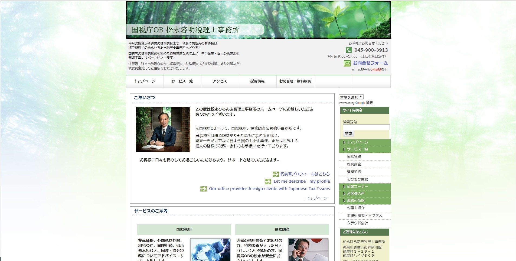Expand the 情報コーナー sidebar section
This screenshot has height=261, width=516.
357,186
